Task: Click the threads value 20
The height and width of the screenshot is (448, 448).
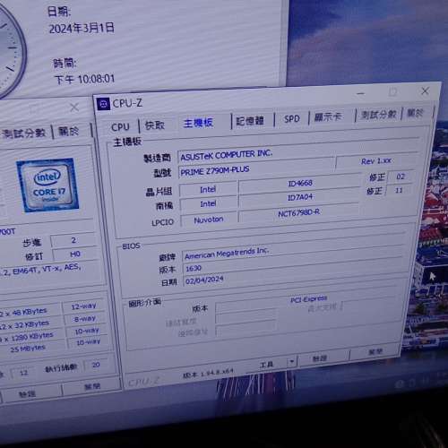Action: (x=96, y=365)
